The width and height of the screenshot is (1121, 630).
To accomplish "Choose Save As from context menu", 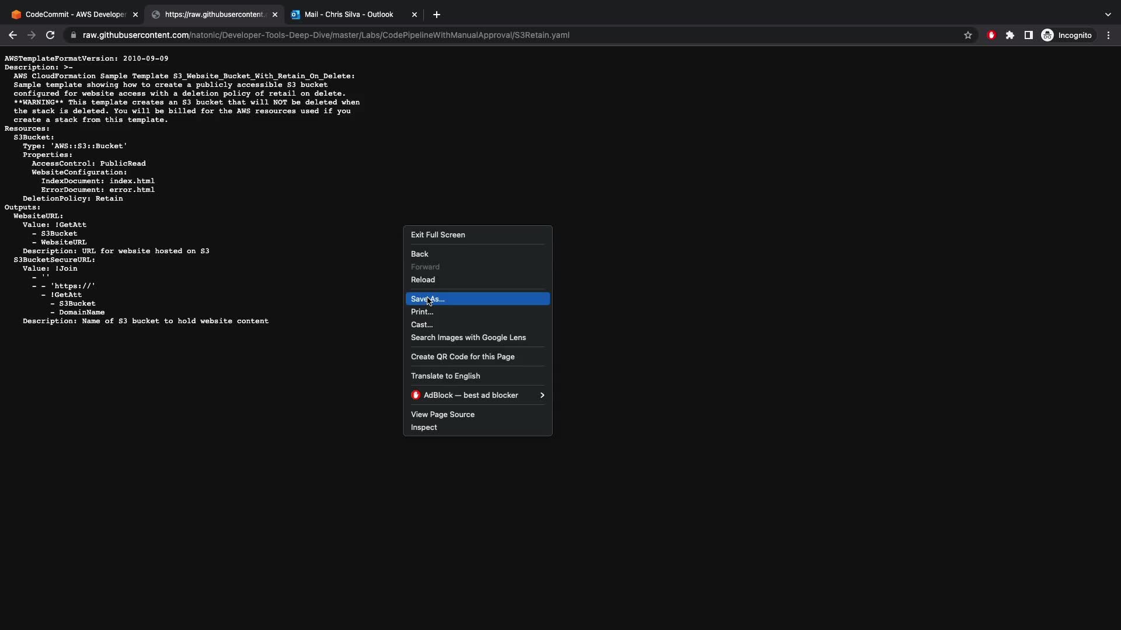I will [x=427, y=299].
